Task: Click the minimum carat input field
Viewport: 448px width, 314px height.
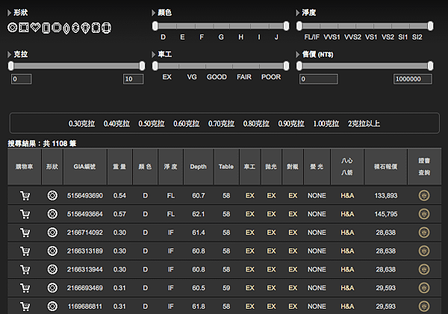Action: pos(21,79)
